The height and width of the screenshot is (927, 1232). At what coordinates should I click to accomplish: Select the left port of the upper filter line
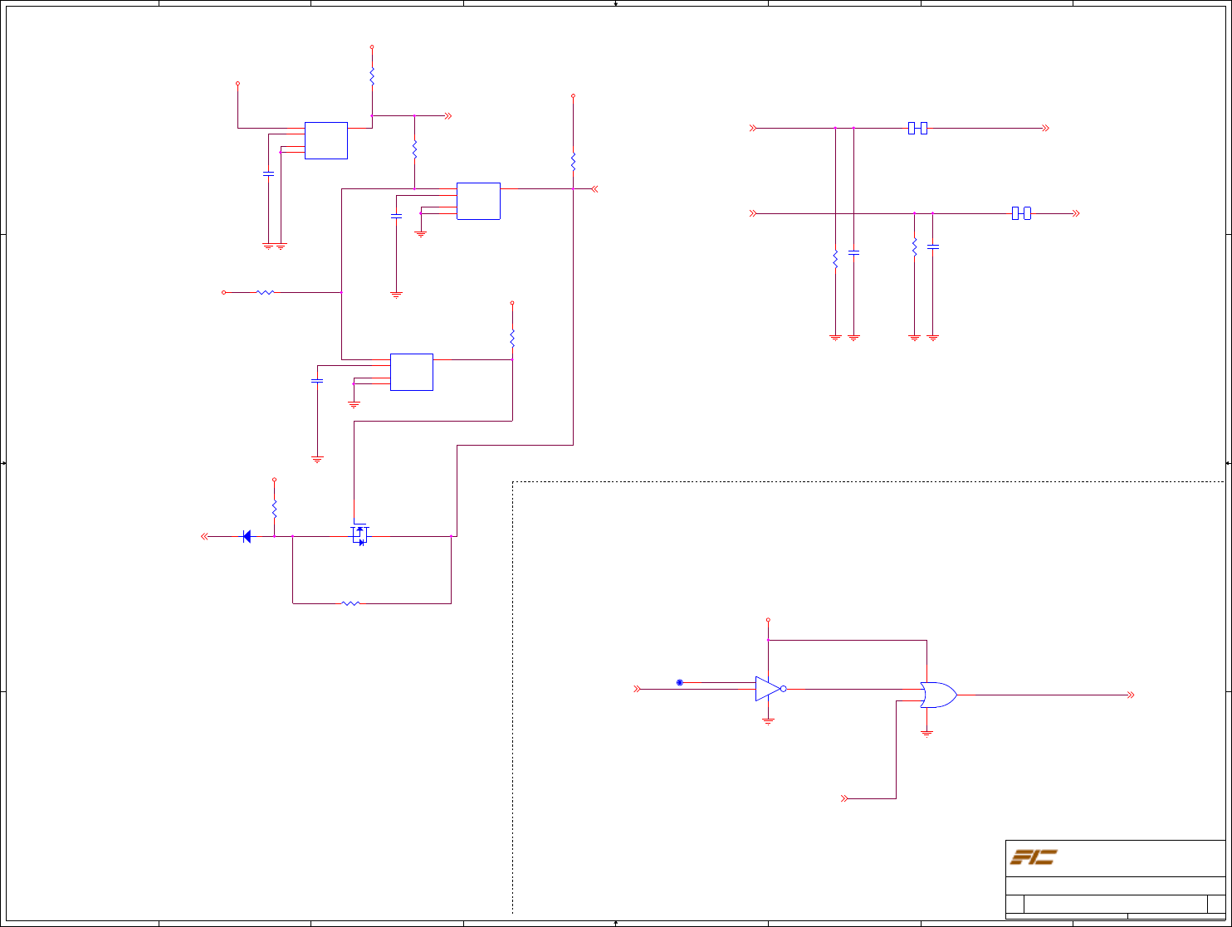coord(753,128)
